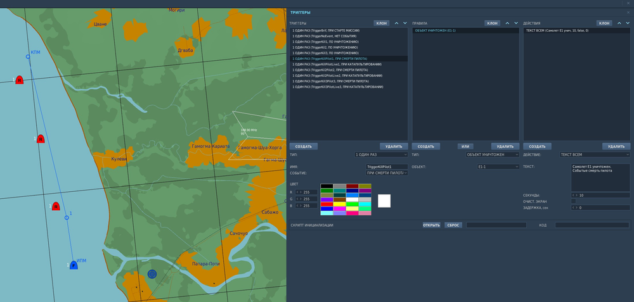The image size is (634, 302).
Task: Pick the red color swatch
Action: (327, 204)
